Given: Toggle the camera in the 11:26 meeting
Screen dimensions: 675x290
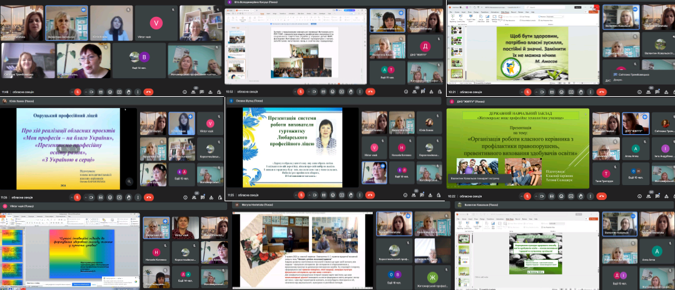Looking at the screenshot, I should tap(91, 197).
